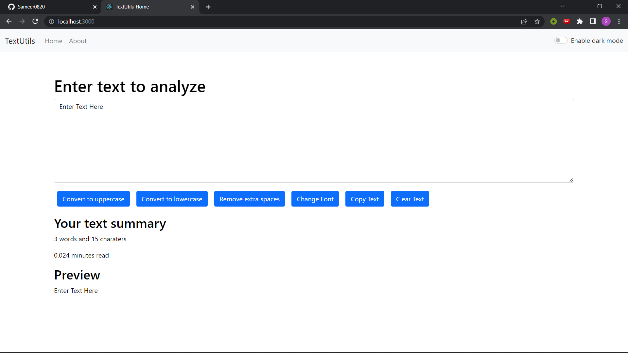Bookmark this page via the star icon
Screen dimensions: 628x353
[x=537, y=21]
